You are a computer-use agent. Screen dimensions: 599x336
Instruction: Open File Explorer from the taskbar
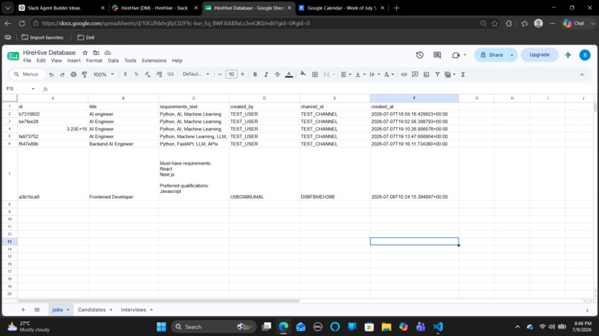click(x=386, y=327)
